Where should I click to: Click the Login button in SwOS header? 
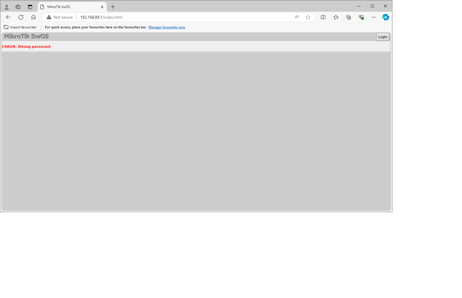pyautogui.click(x=383, y=37)
